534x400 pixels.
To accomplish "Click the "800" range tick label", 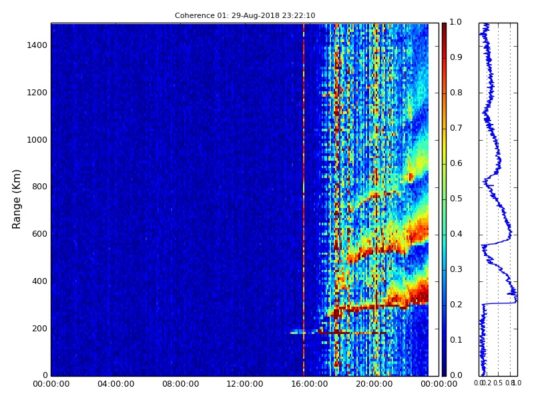I will tap(39, 187).
